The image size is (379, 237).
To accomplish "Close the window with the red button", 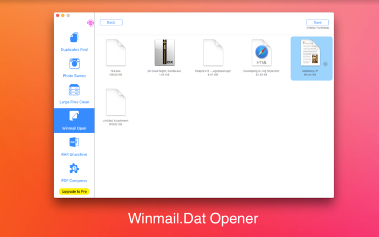I will pos(58,15).
